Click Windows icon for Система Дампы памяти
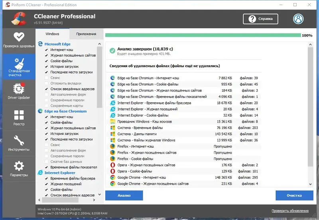The image size is (319, 220). 112,134
